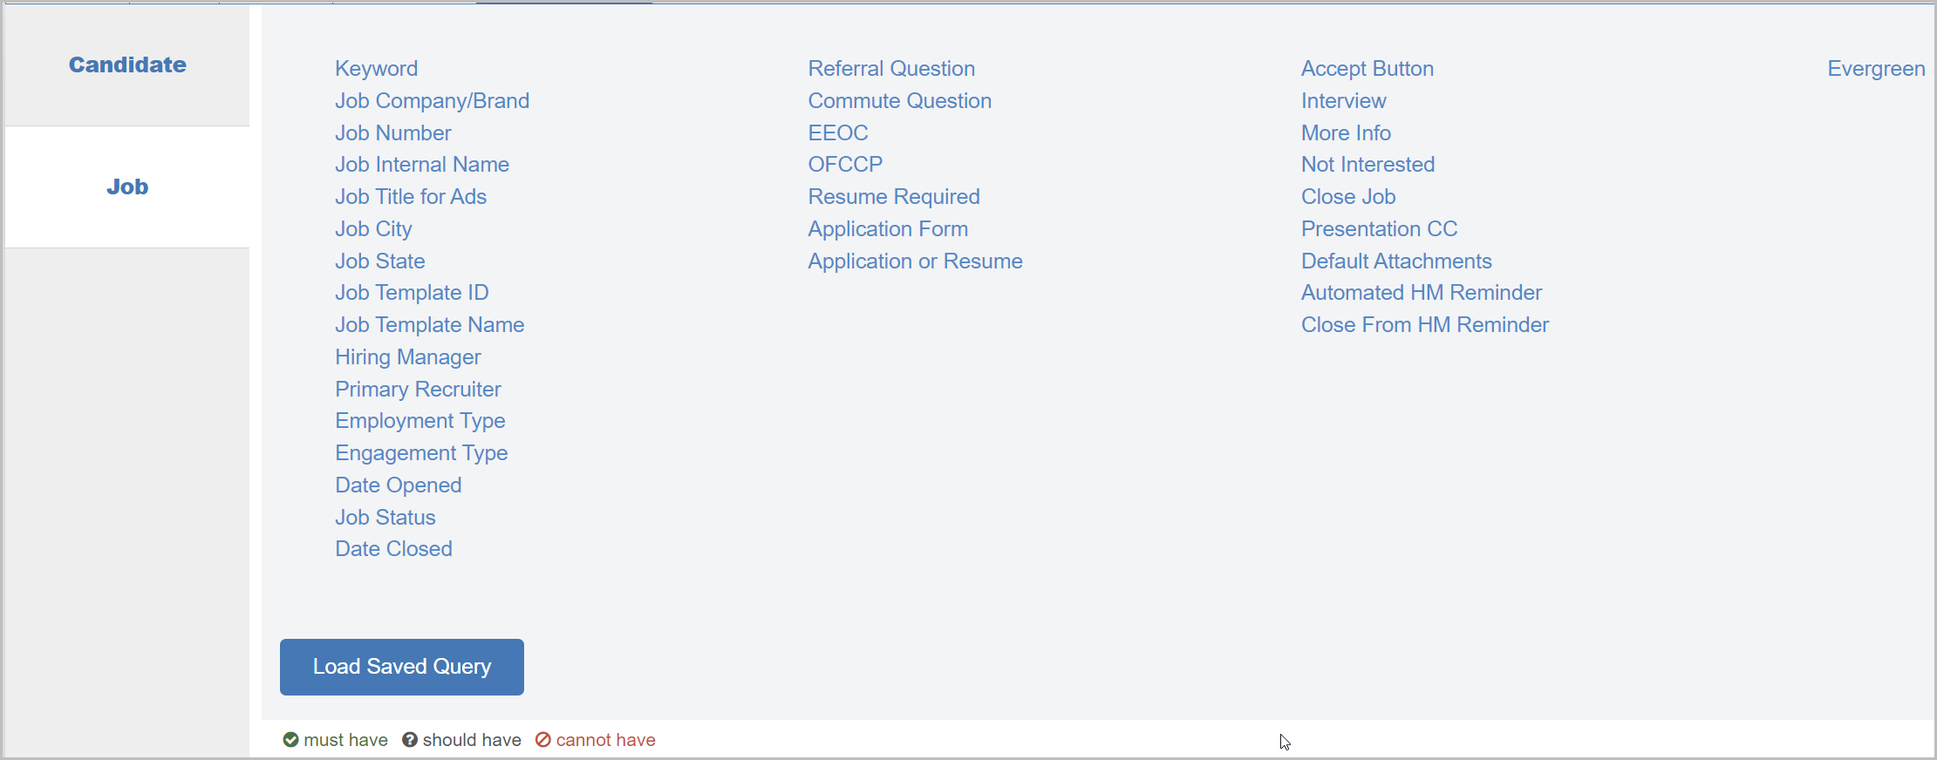The width and height of the screenshot is (1937, 760).
Task: Click the EEOC link
Action: 838,133
